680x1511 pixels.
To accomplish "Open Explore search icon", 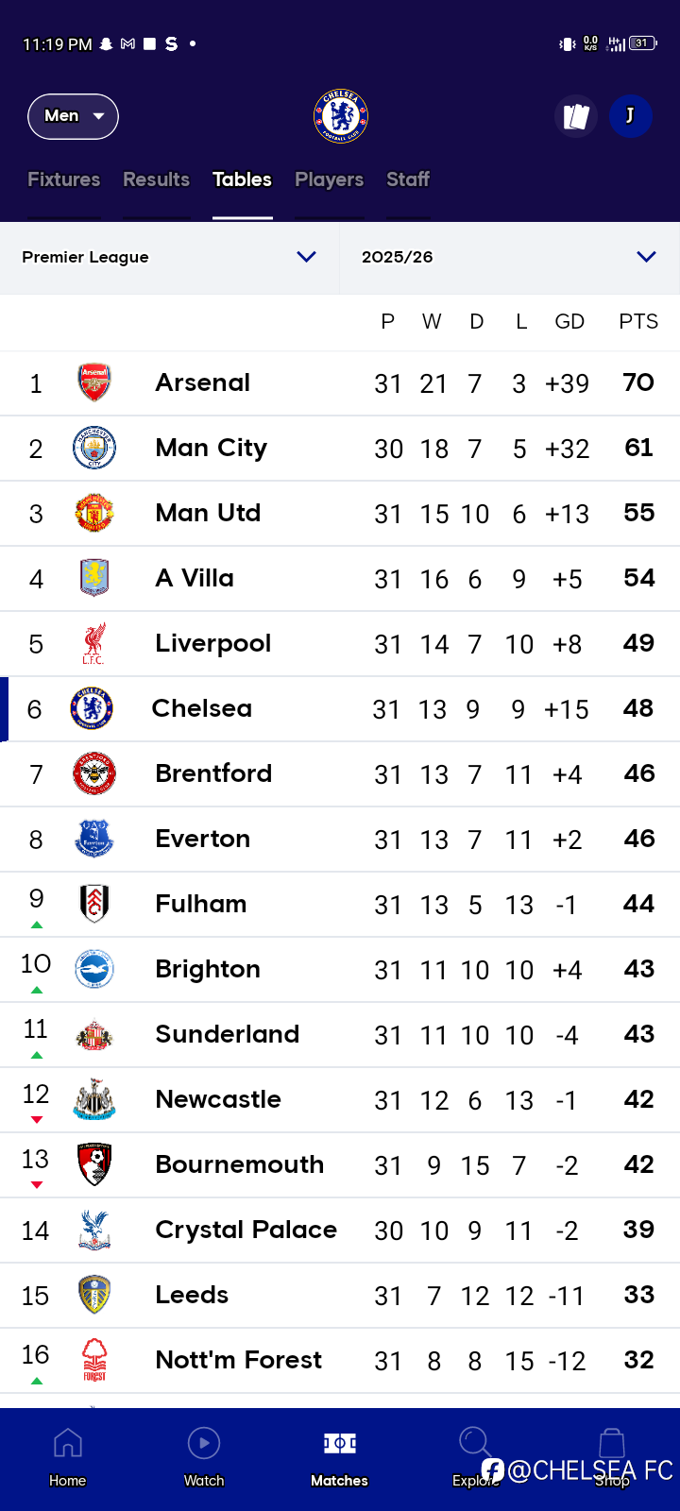I will pyautogui.click(x=474, y=1444).
